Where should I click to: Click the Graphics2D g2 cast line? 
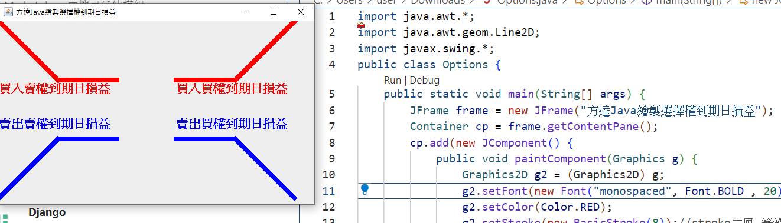click(x=564, y=175)
